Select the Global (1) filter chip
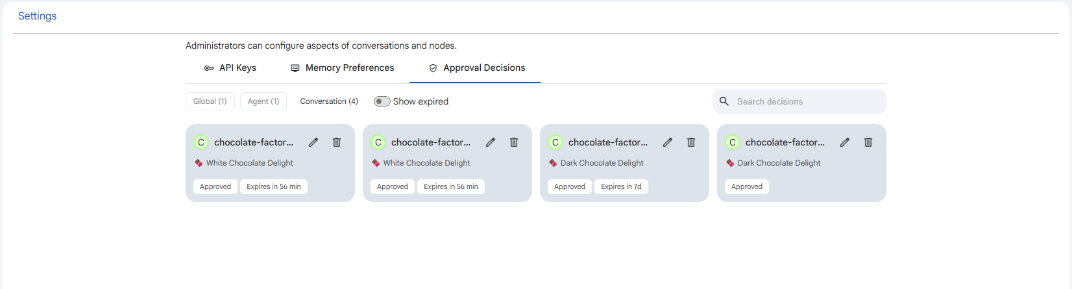Viewport: 1072px width, 289px height. [x=210, y=101]
